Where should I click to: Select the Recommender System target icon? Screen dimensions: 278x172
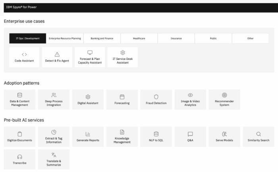[x=224, y=95]
